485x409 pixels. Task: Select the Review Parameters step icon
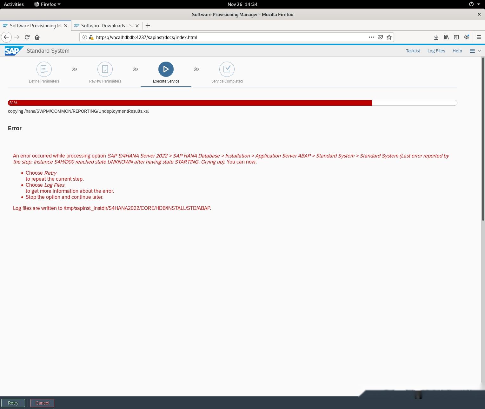(x=105, y=69)
